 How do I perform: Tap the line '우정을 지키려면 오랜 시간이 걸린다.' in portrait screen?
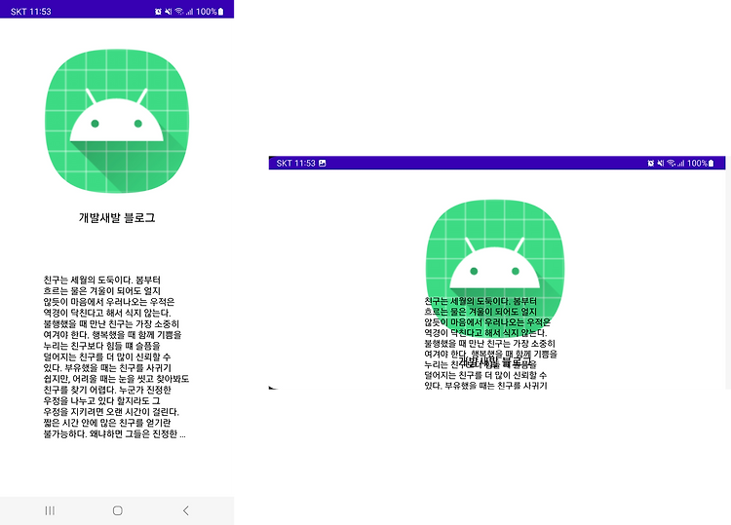(x=111, y=412)
